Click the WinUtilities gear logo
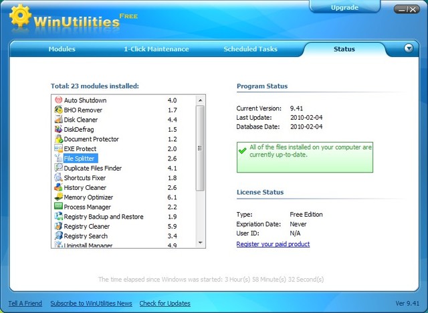The height and width of the screenshot is (313, 428). click(20, 15)
